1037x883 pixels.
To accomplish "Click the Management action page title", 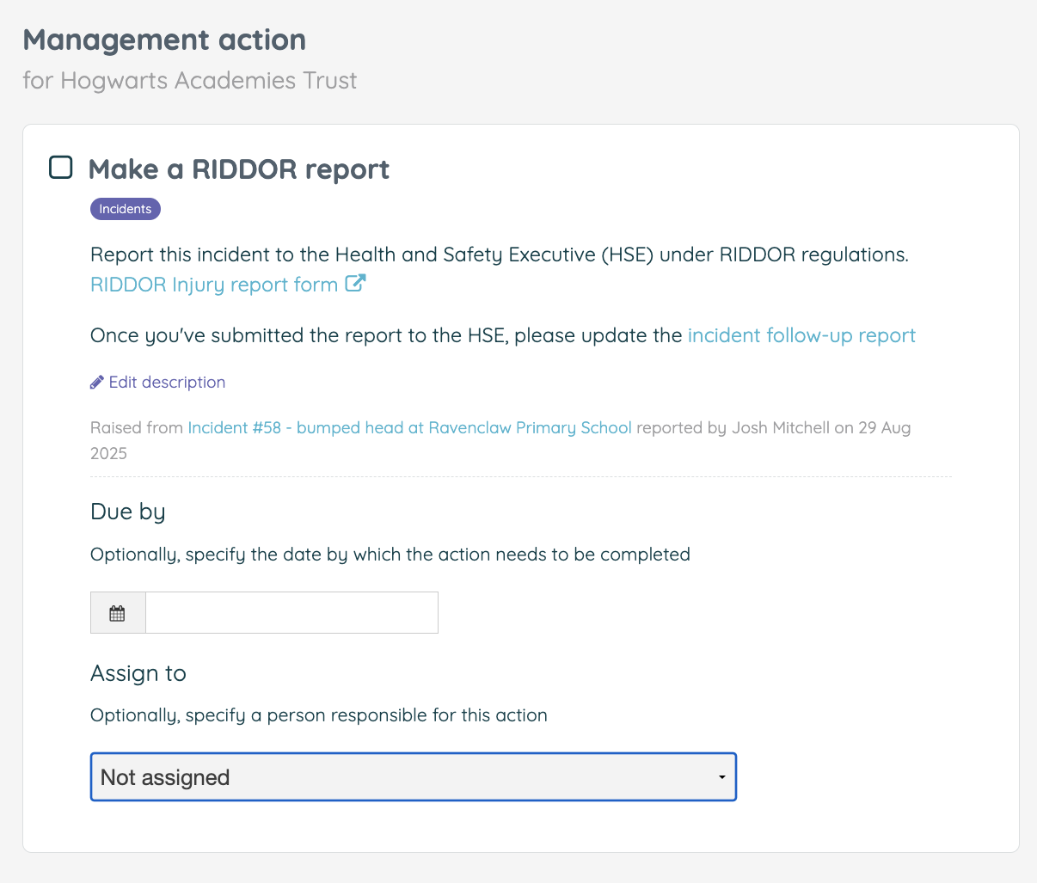I will point(163,40).
